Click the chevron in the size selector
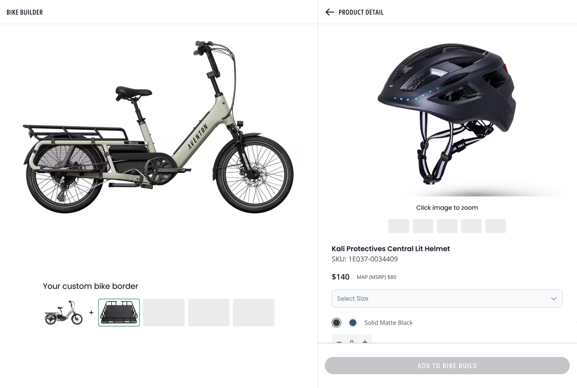The height and width of the screenshot is (388, 577). coord(553,298)
